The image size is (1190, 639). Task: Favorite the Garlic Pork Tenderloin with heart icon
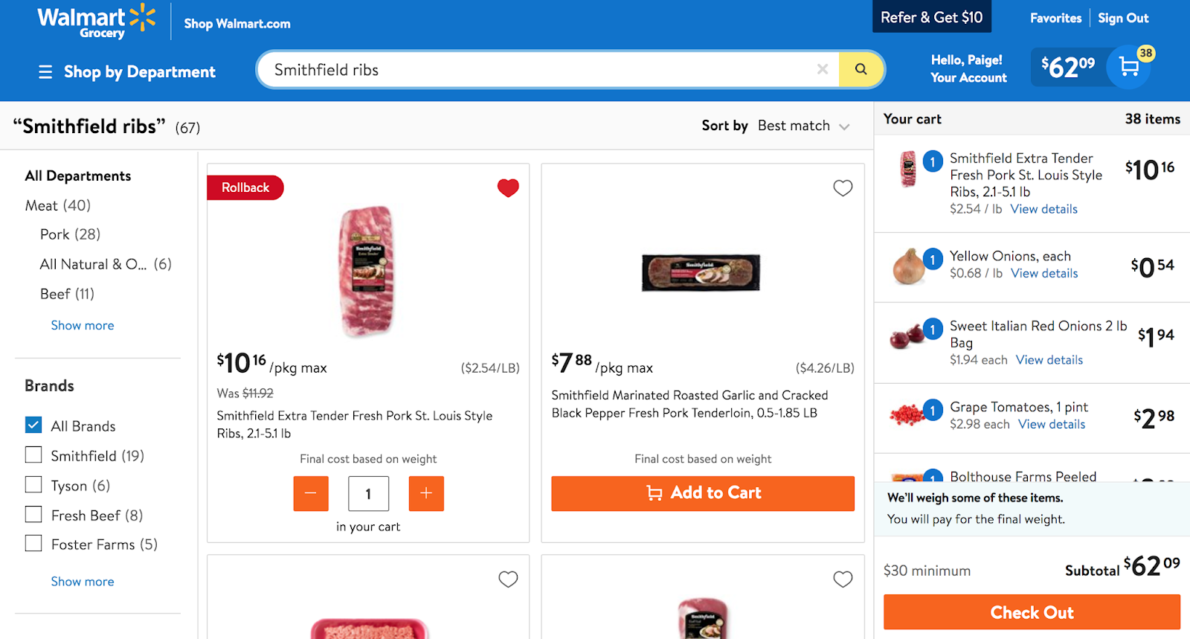pos(843,187)
